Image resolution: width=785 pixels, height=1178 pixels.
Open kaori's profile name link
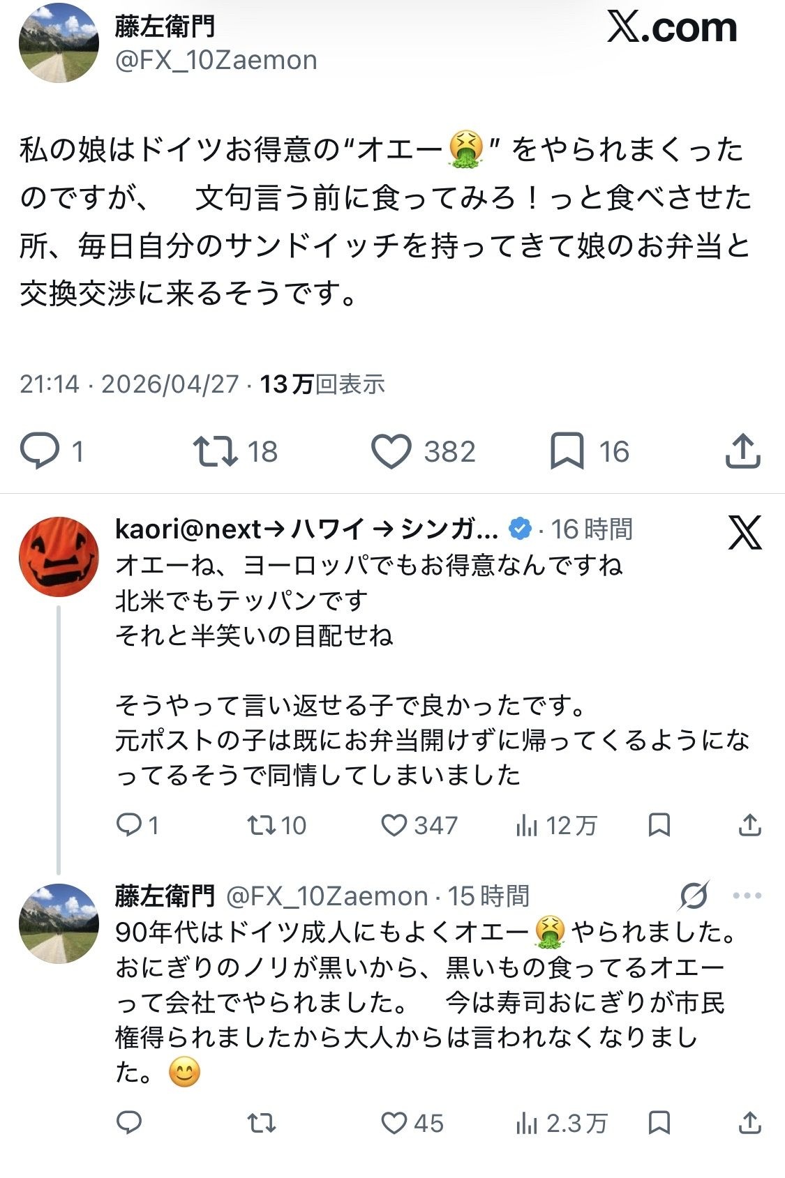tap(306, 529)
